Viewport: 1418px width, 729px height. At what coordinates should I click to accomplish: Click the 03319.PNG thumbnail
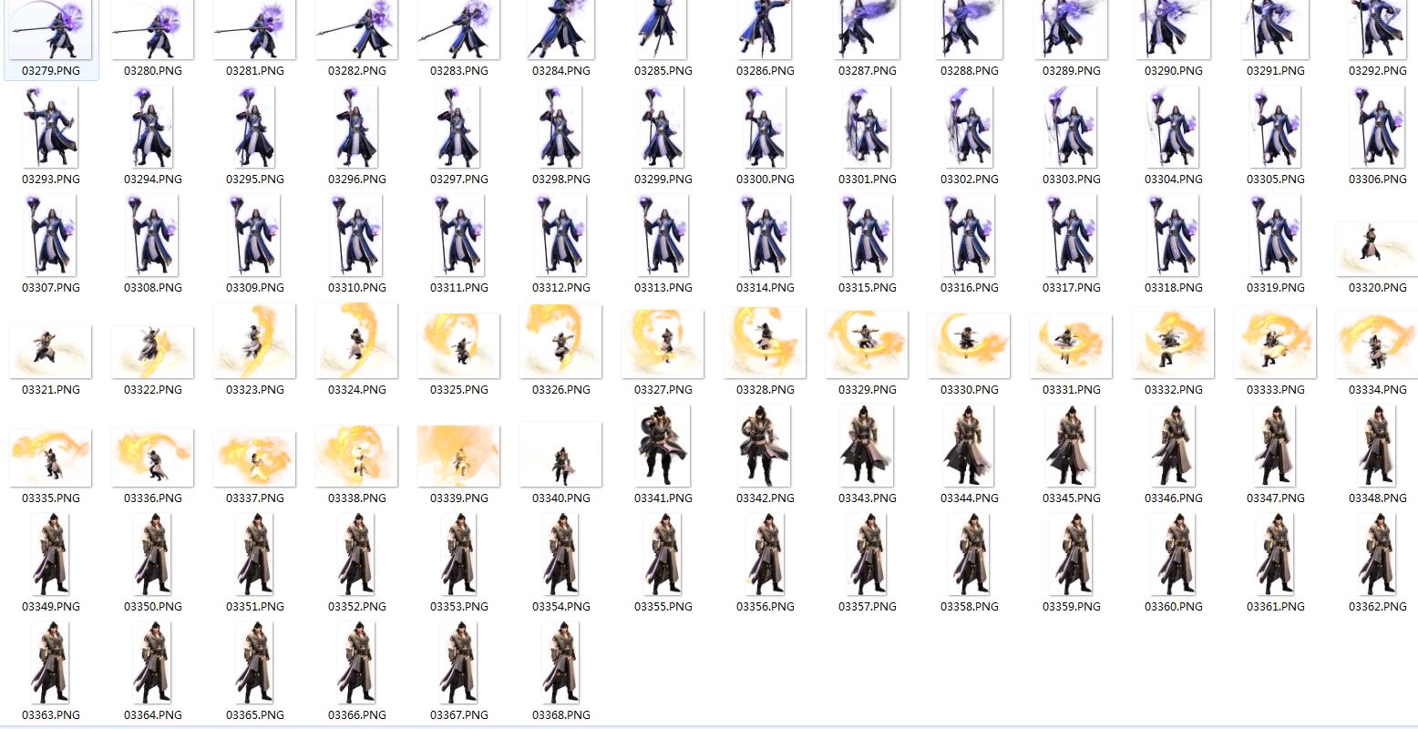point(1276,235)
